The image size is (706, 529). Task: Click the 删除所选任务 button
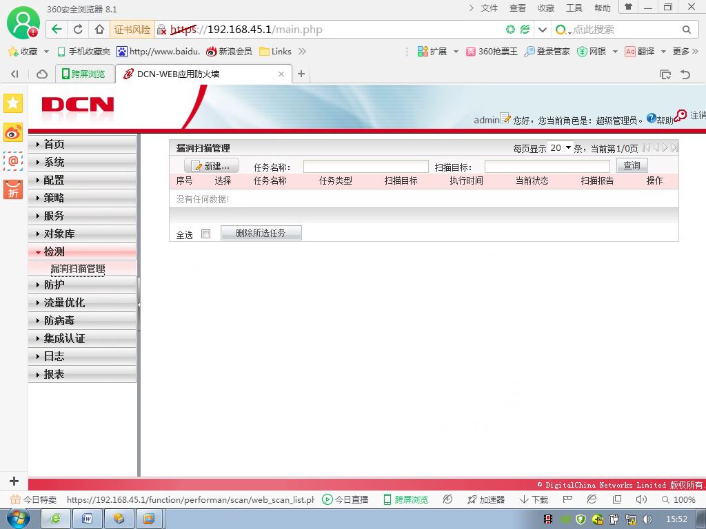coord(261,233)
